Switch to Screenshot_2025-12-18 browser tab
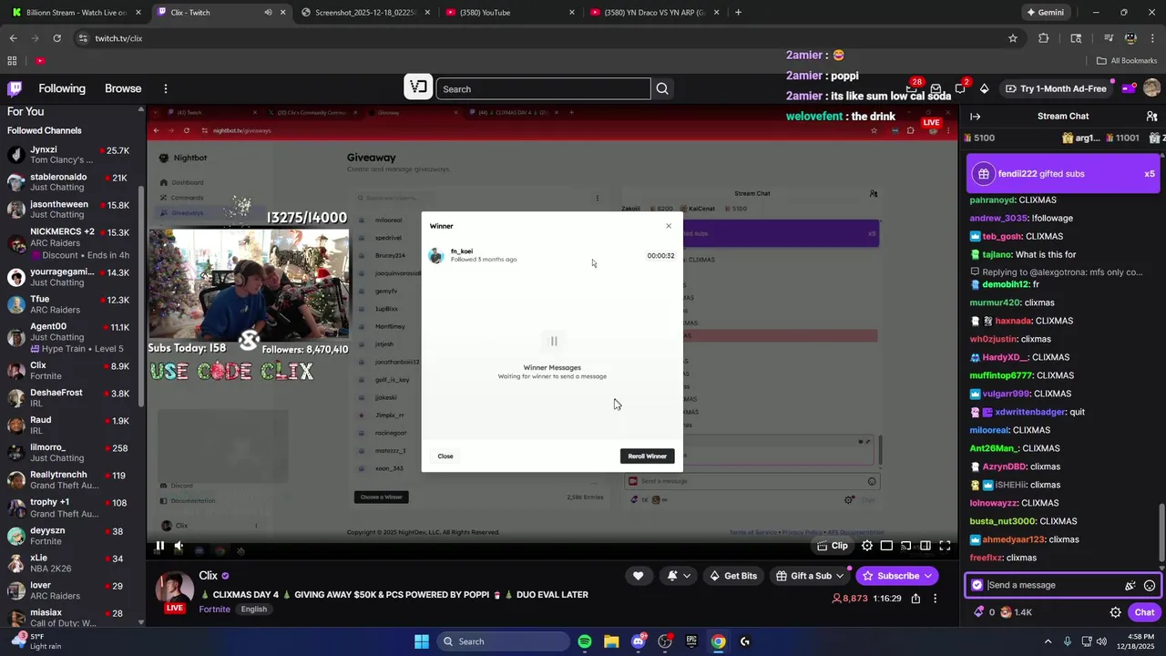 (365, 13)
